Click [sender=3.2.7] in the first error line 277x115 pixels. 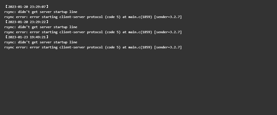coord(168,17)
